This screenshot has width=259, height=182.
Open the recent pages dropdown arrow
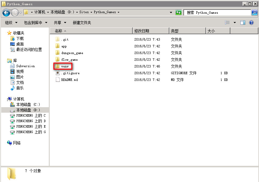click(x=20, y=13)
